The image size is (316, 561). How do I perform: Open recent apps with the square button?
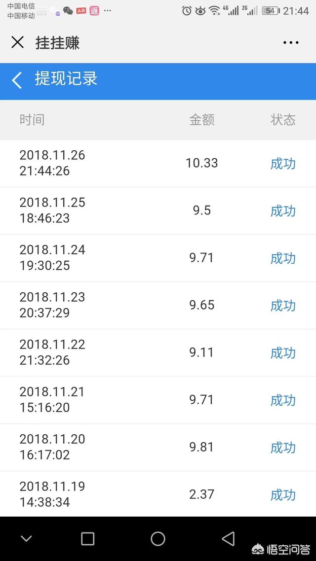87,539
